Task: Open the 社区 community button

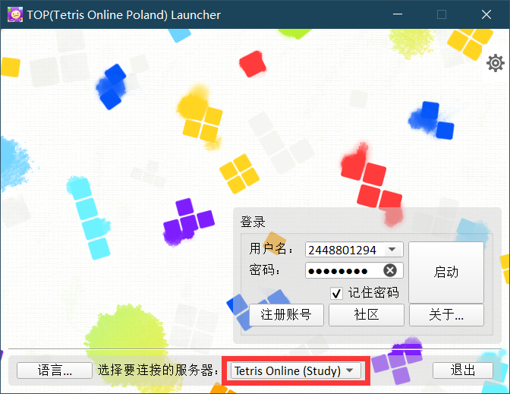Action: click(367, 314)
